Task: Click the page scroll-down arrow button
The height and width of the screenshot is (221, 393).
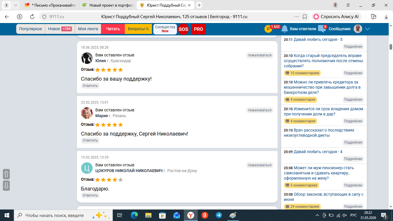Action: 6,186
